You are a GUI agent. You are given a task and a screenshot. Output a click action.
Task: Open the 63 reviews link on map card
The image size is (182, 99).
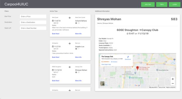(x=114, y=62)
